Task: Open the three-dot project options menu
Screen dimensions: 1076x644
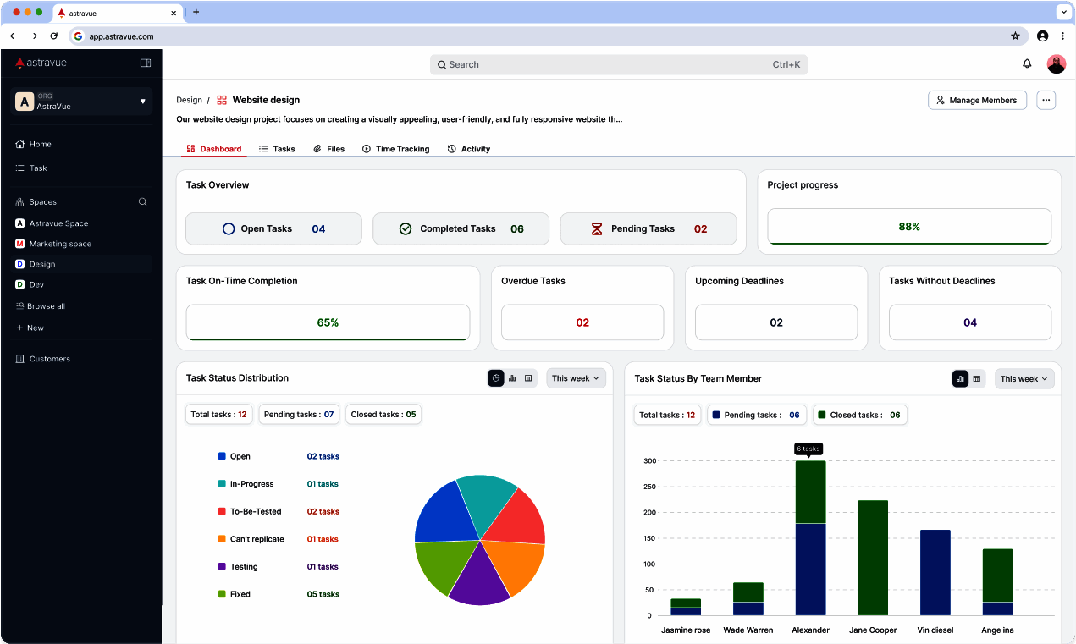Action: click(x=1046, y=100)
